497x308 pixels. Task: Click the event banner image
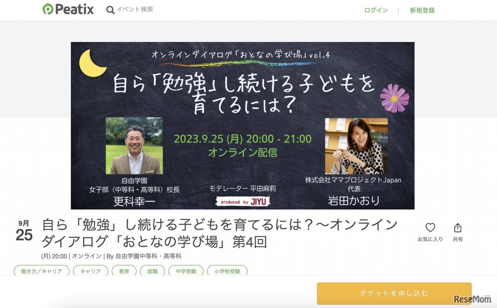242,126
